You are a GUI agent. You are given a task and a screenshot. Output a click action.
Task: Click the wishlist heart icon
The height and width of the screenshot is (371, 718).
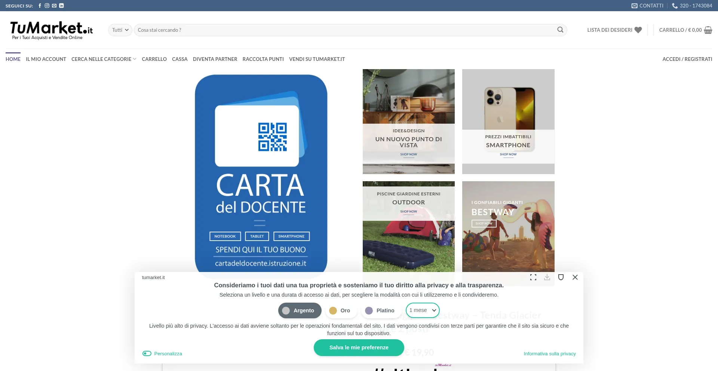[x=638, y=30]
